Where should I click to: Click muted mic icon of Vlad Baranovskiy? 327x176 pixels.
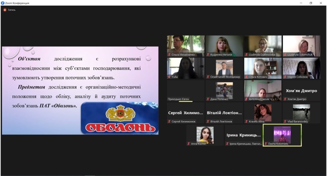point(285,121)
